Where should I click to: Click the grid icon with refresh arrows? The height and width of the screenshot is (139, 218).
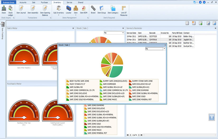pos(214,23)
